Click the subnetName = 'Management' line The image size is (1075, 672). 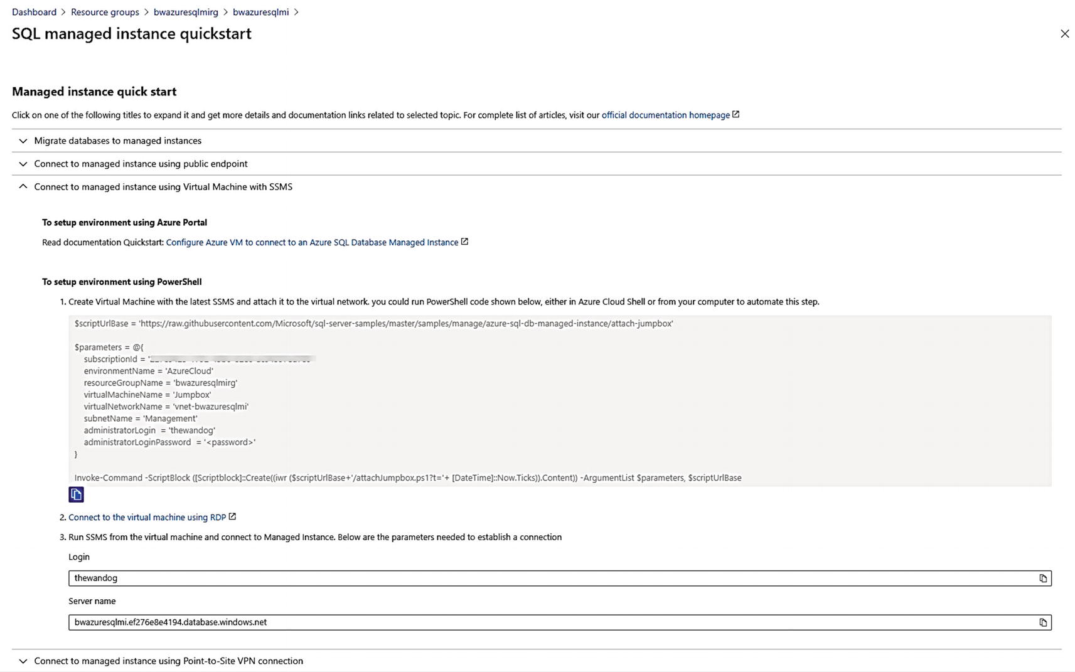[x=141, y=419]
